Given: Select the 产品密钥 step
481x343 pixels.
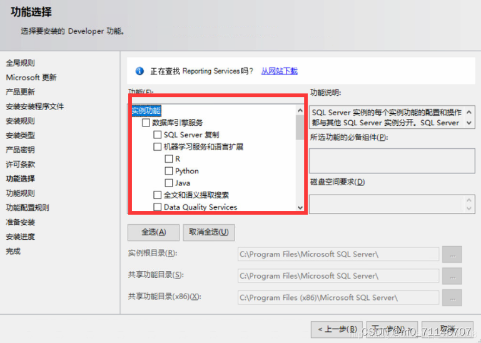Looking at the screenshot, I should (x=20, y=150).
